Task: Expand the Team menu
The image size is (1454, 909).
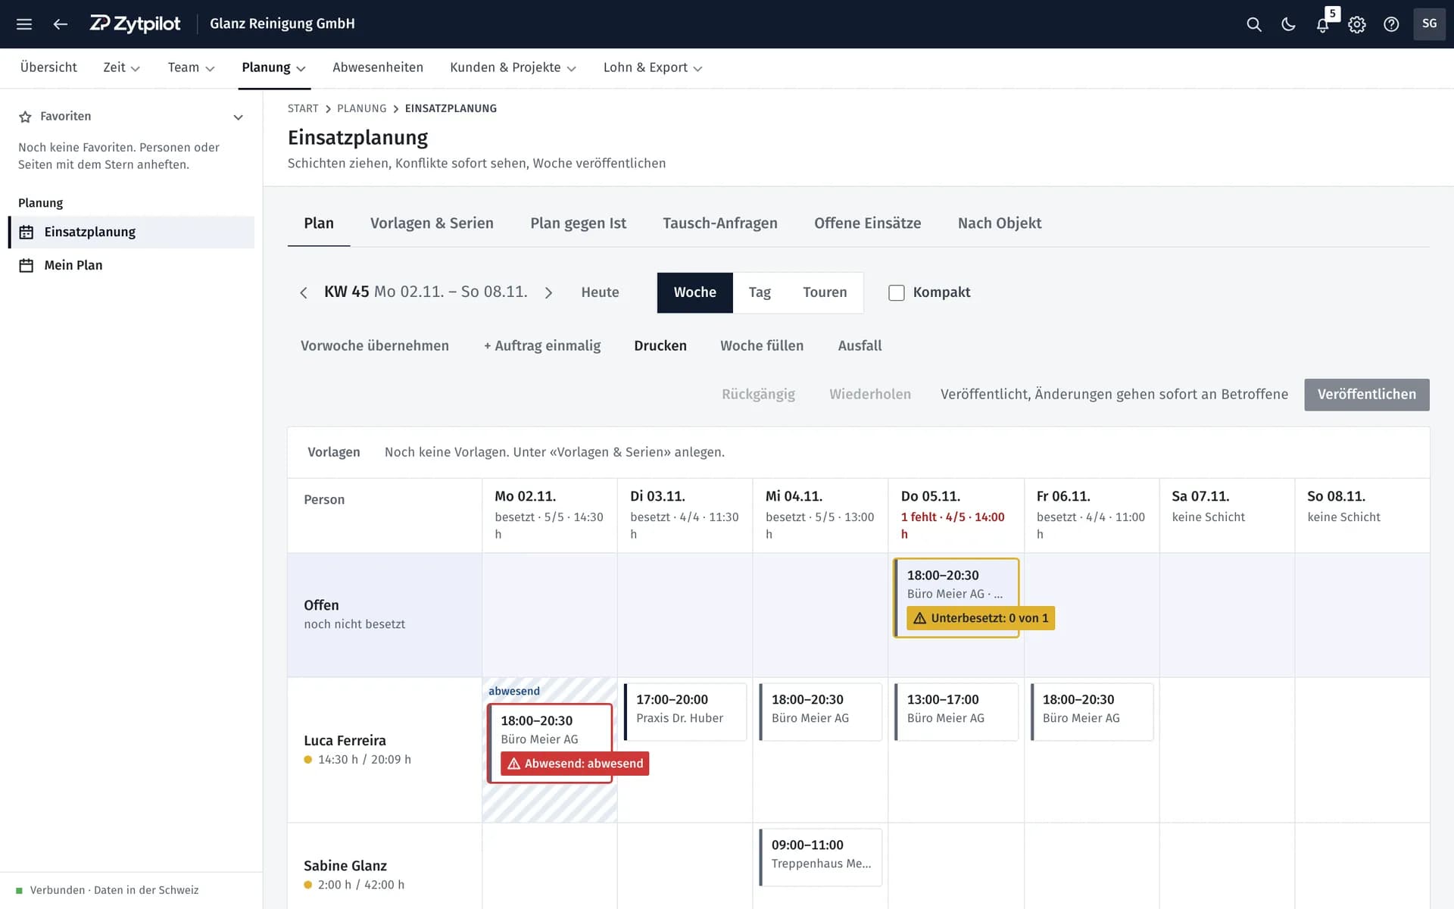Action: [x=191, y=67]
